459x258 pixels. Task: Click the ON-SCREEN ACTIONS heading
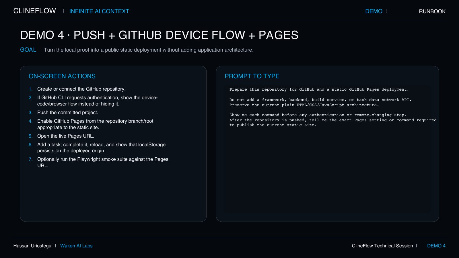click(62, 76)
